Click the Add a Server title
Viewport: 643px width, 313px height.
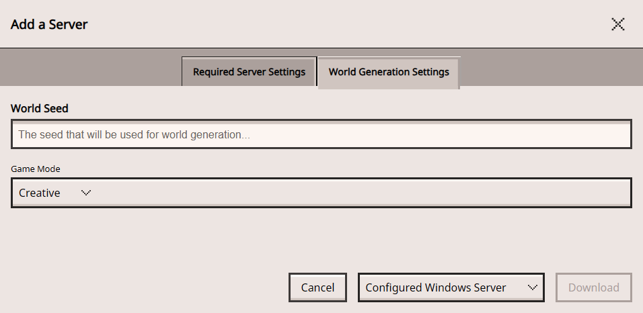coord(49,25)
